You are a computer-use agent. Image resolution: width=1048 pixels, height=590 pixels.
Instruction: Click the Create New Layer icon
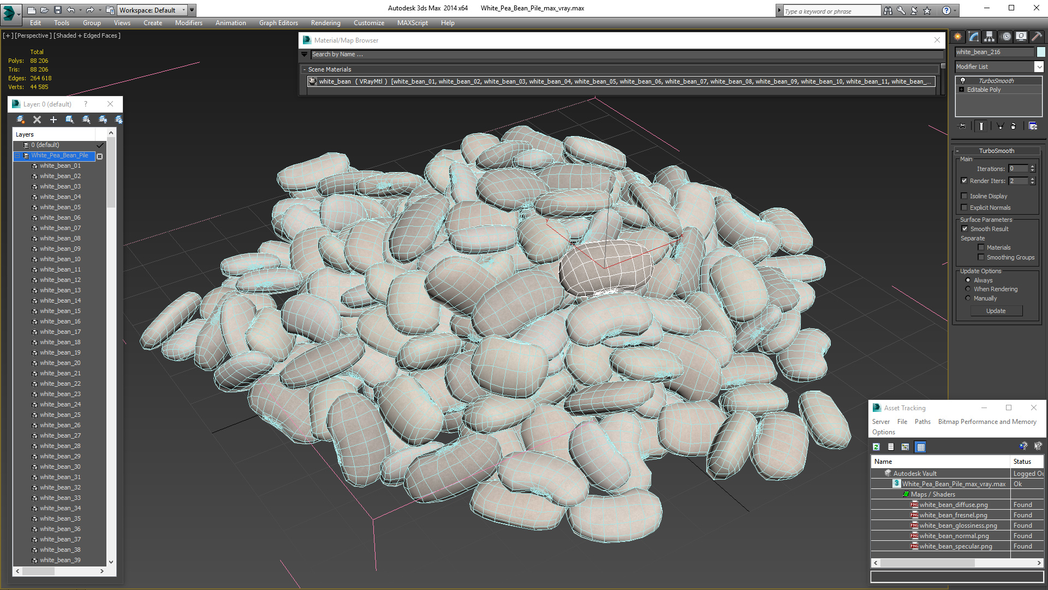(21, 120)
